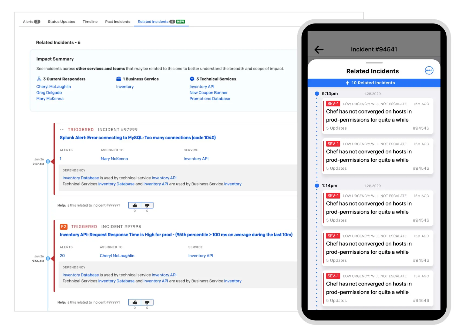Thumbs up for incident #97999 relation
The width and height of the screenshot is (464, 336).
click(135, 205)
